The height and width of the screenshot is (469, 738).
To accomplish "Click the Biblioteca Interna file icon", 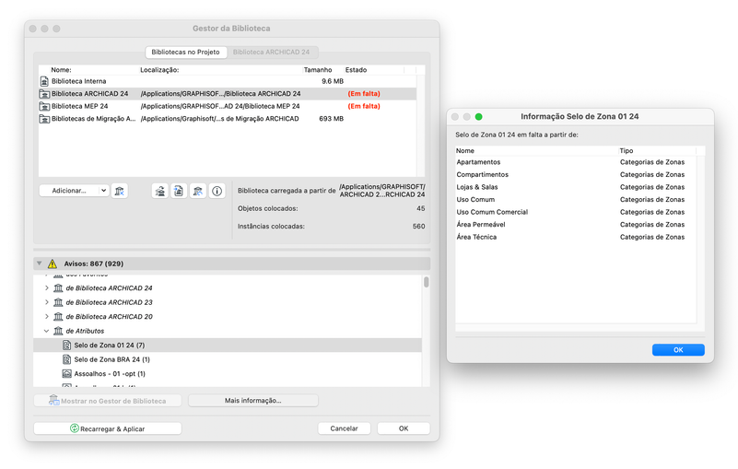I will tap(44, 81).
